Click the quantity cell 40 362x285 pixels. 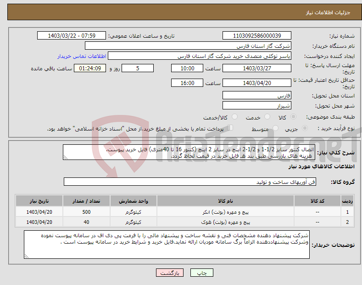[x=86, y=222]
